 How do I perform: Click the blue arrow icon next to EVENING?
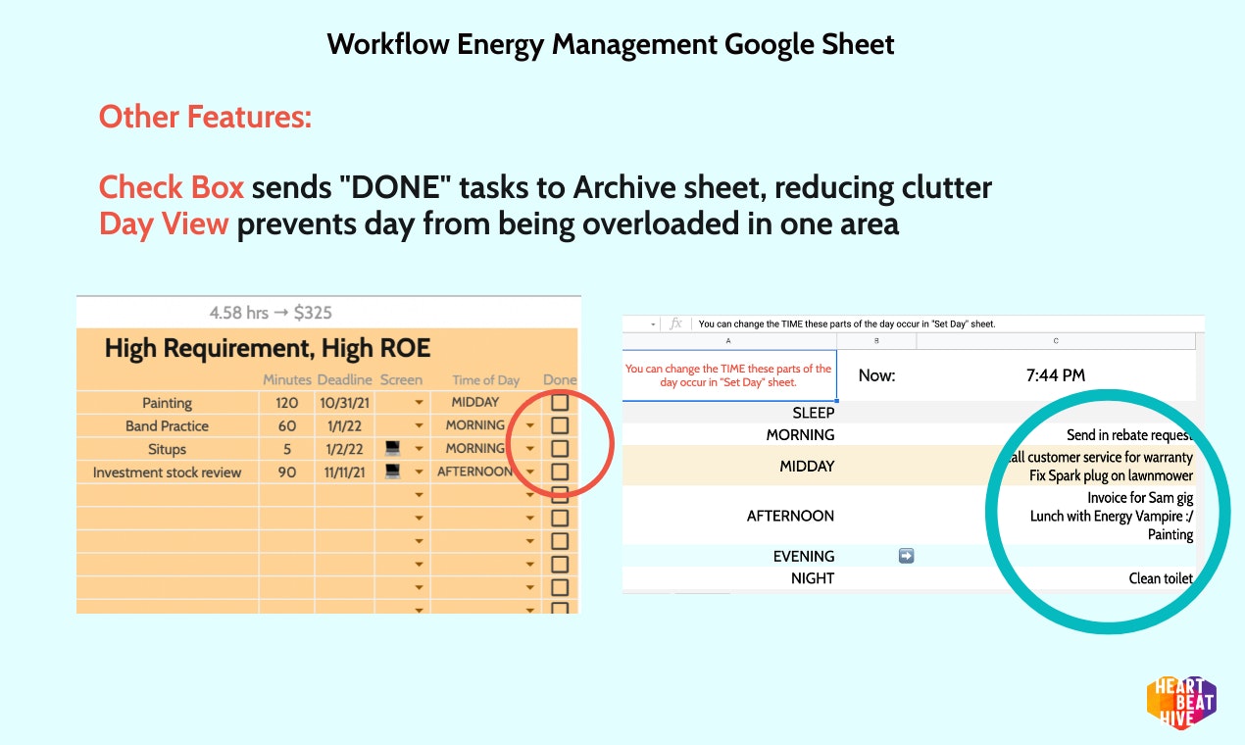[x=904, y=555]
